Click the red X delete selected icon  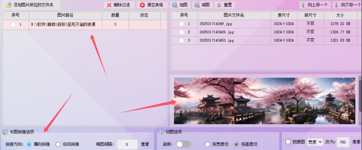pyautogui.click(x=109, y=5)
